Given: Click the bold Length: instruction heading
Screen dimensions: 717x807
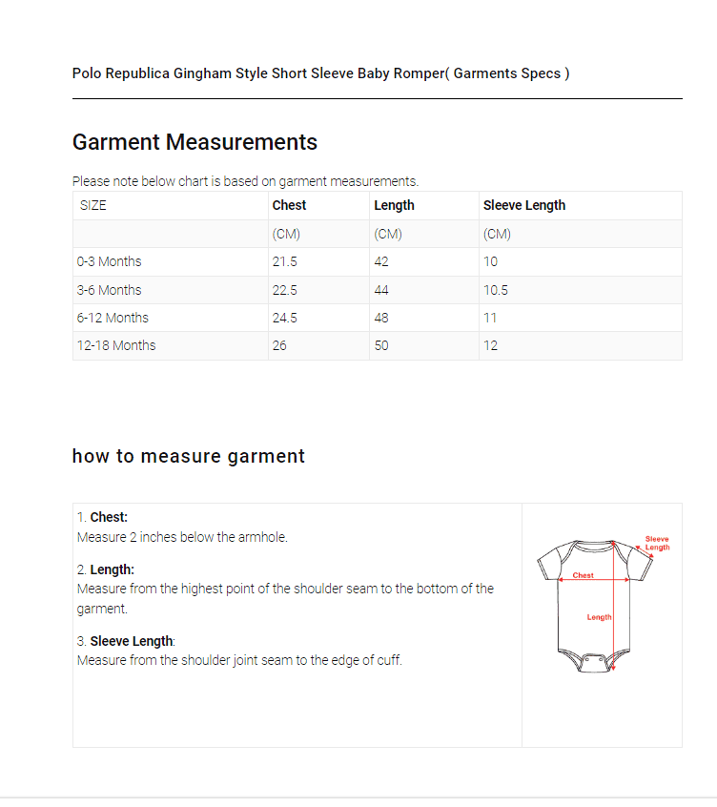Looking at the screenshot, I should pos(112,569).
